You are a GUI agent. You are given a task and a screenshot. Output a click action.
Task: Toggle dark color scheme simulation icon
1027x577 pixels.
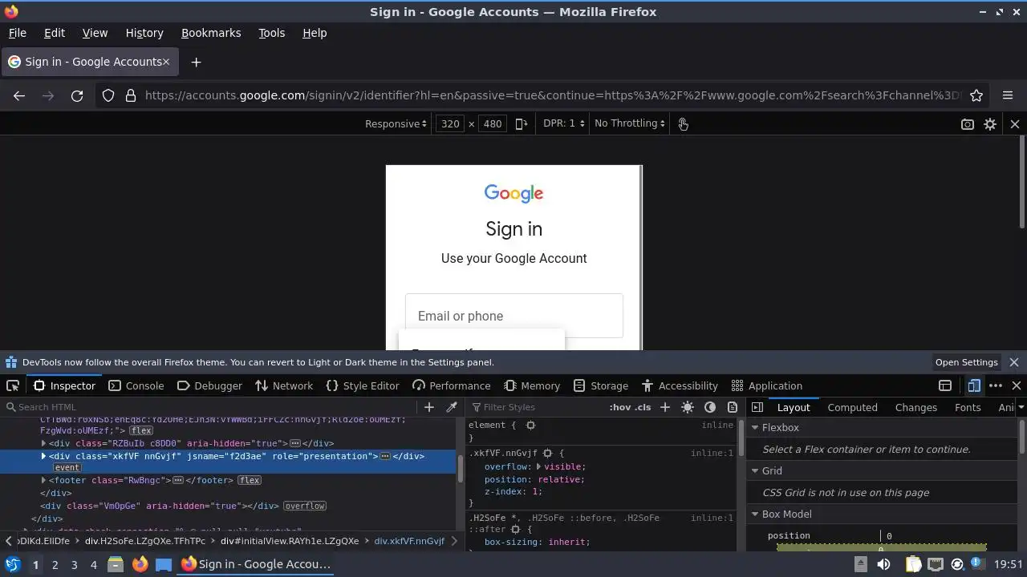pos(710,407)
